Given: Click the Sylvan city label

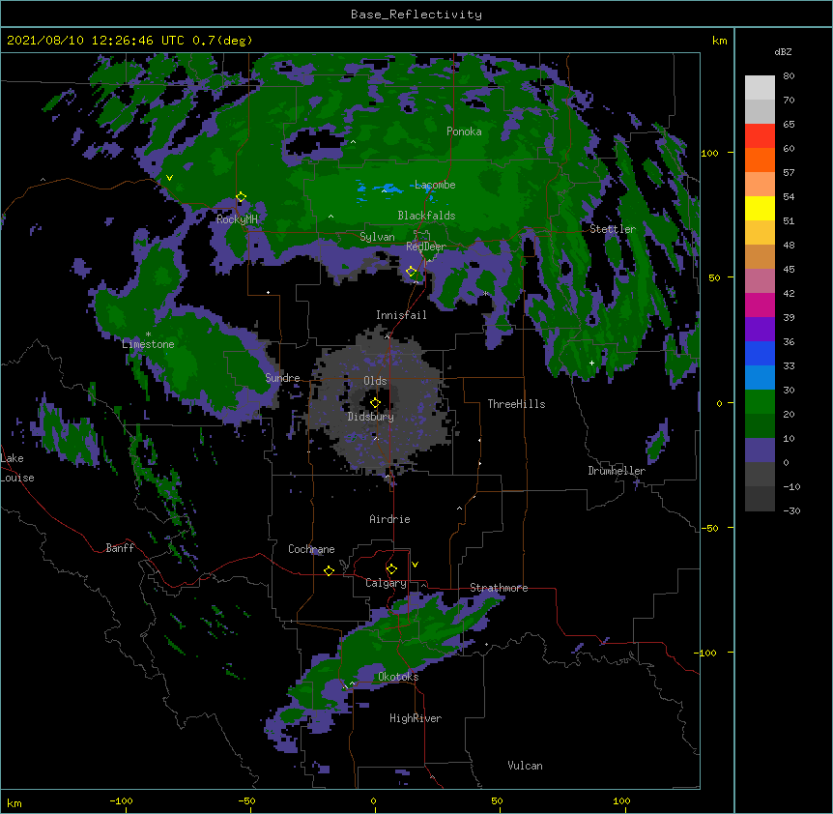Looking at the screenshot, I should pos(377,237).
